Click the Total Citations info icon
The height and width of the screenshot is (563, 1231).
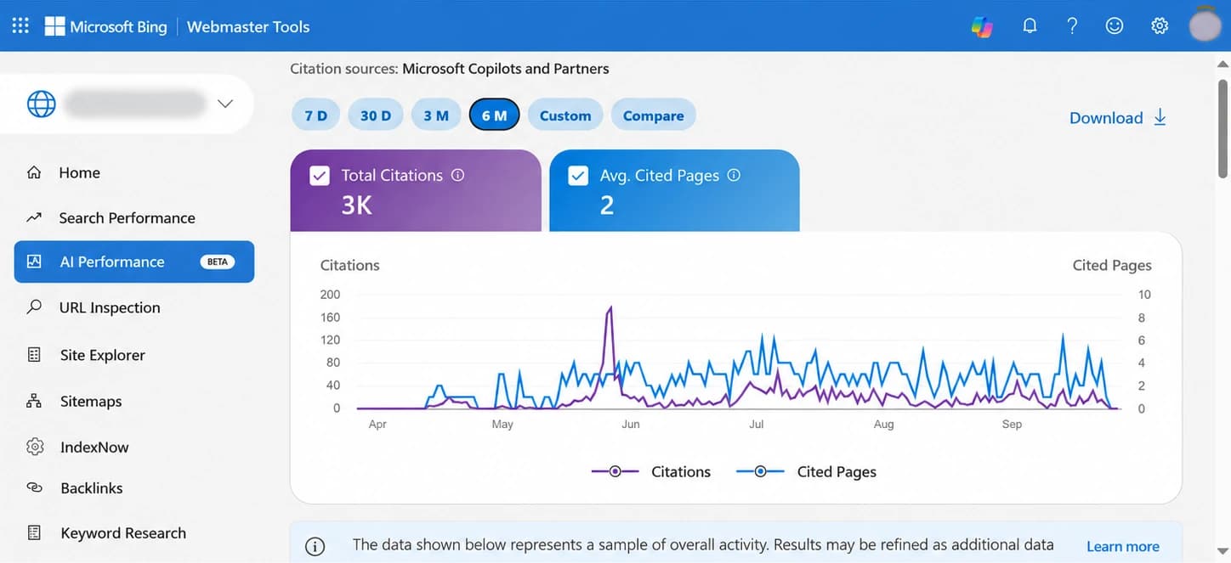457,175
